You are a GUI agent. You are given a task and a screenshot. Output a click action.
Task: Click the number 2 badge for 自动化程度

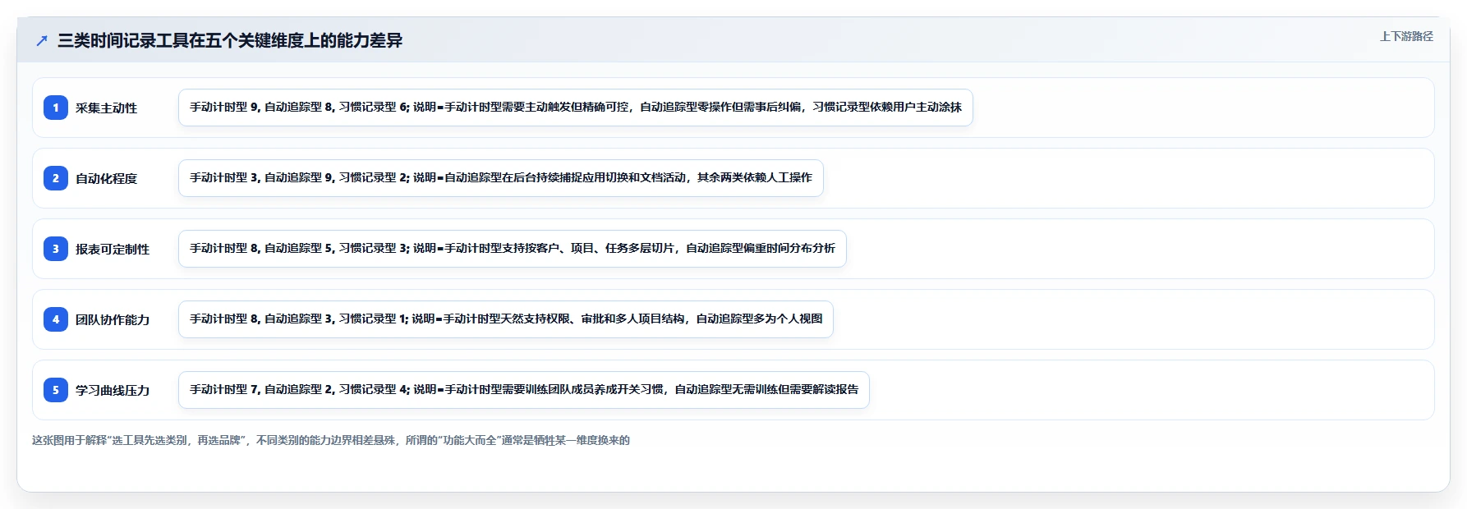pyautogui.click(x=56, y=178)
